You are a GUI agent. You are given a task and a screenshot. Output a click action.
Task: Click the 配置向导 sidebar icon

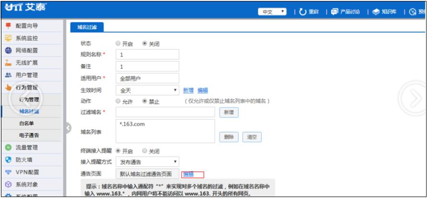point(8,26)
